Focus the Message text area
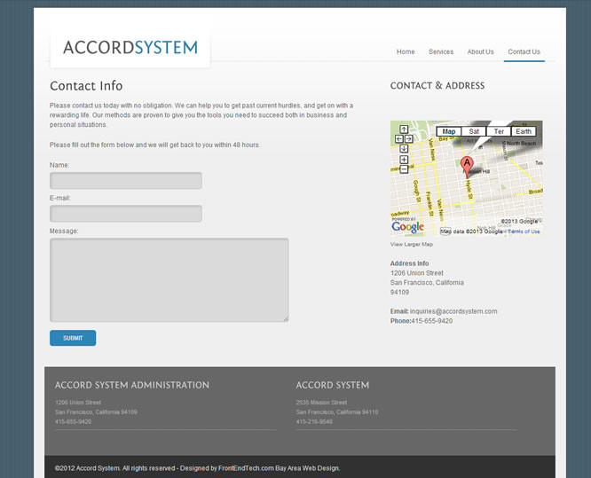This screenshot has width=591, height=478. (169, 279)
